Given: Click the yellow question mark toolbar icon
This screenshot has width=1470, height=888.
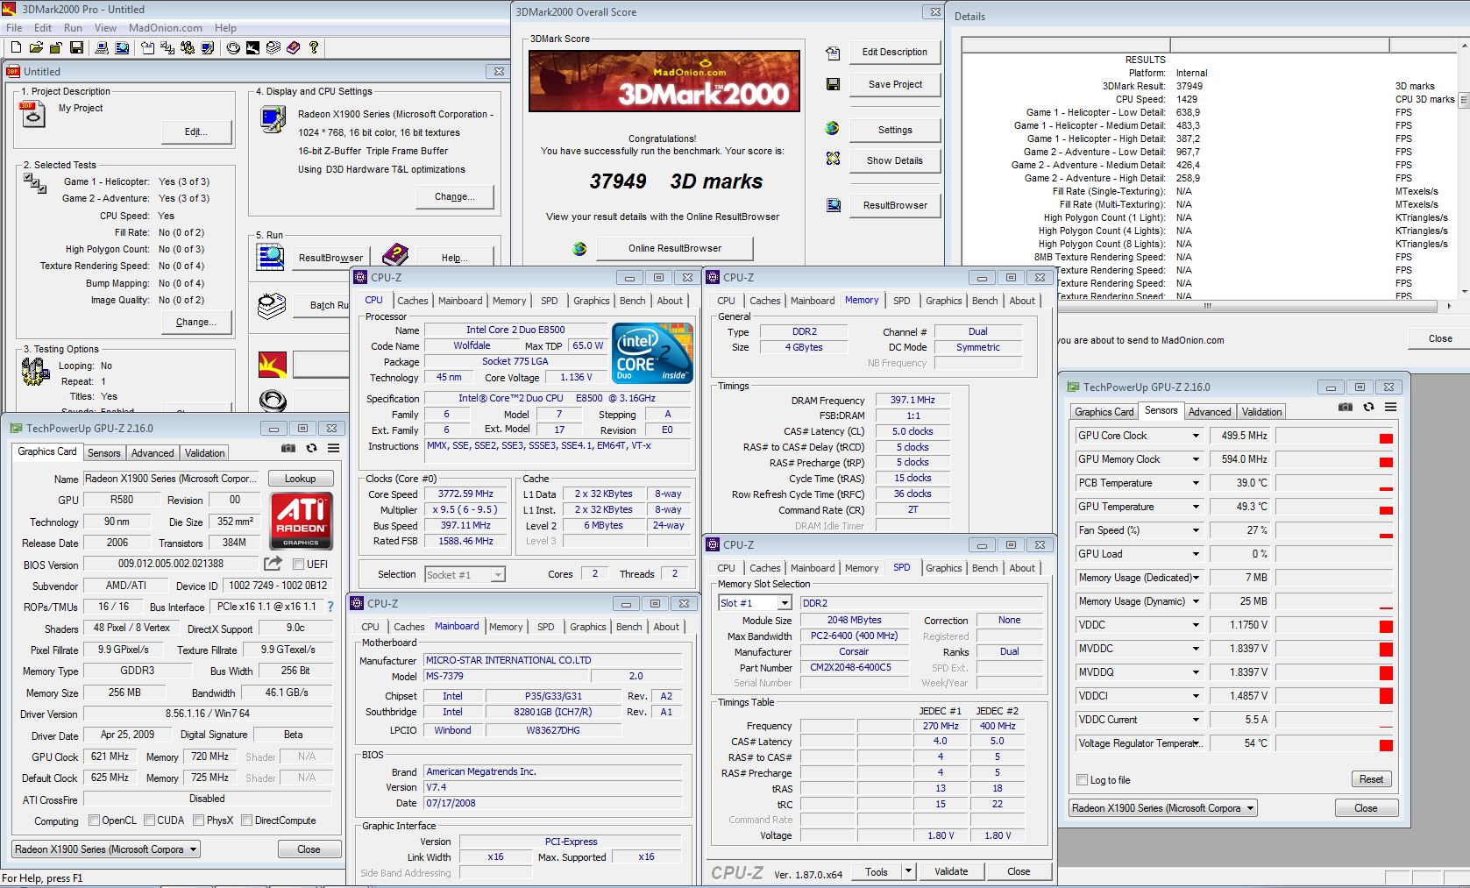Looking at the screenshot, I should (x=314, y=47).
